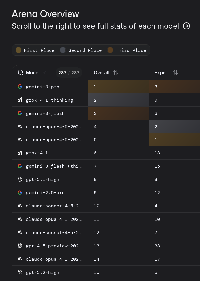This screenshot has height=281, width=200.
Task: Click the Overall column header label
Action: pos(101,73)
